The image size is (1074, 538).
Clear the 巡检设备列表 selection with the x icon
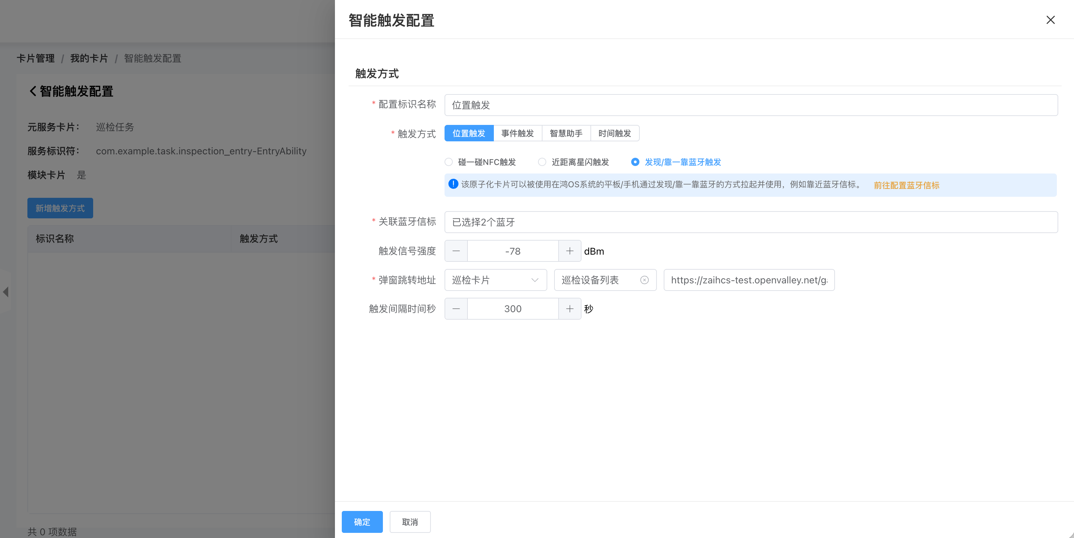[644, 280]
